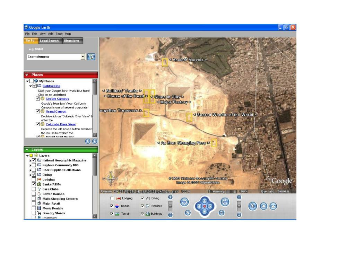Rotate the view clockwise
The image size is (355, 266).
(x=225, y=202)
